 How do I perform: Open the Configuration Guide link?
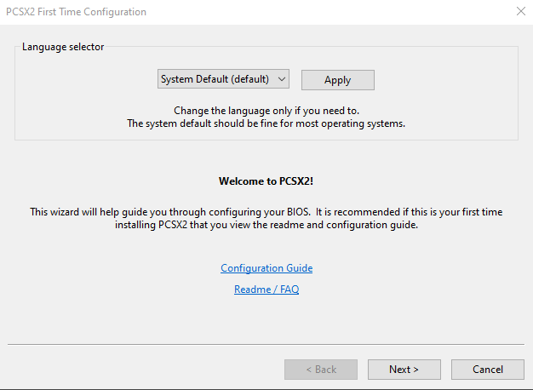[266, 268]
